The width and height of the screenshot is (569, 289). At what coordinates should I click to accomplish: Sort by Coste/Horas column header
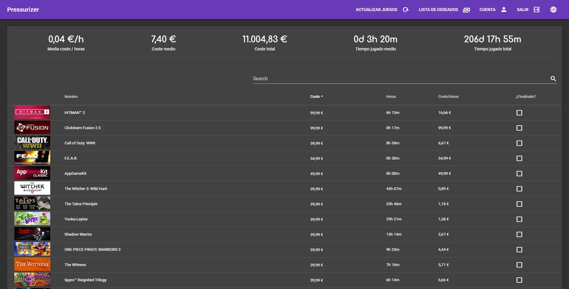[x=448, y=97]
